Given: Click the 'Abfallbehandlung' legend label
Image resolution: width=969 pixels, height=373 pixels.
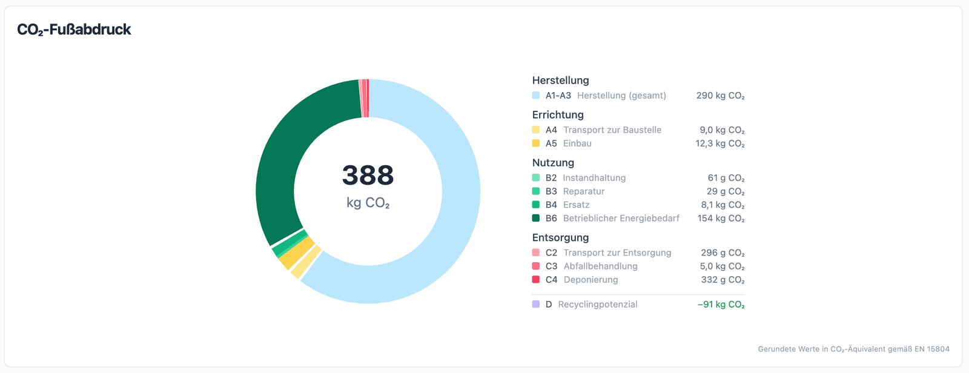Looking at the screenshot, I should click(x=600, y=266).
